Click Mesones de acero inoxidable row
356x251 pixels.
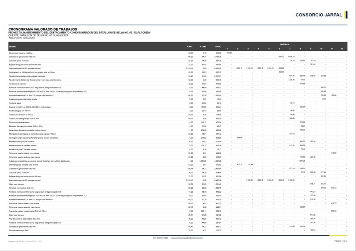pos(178,126)
